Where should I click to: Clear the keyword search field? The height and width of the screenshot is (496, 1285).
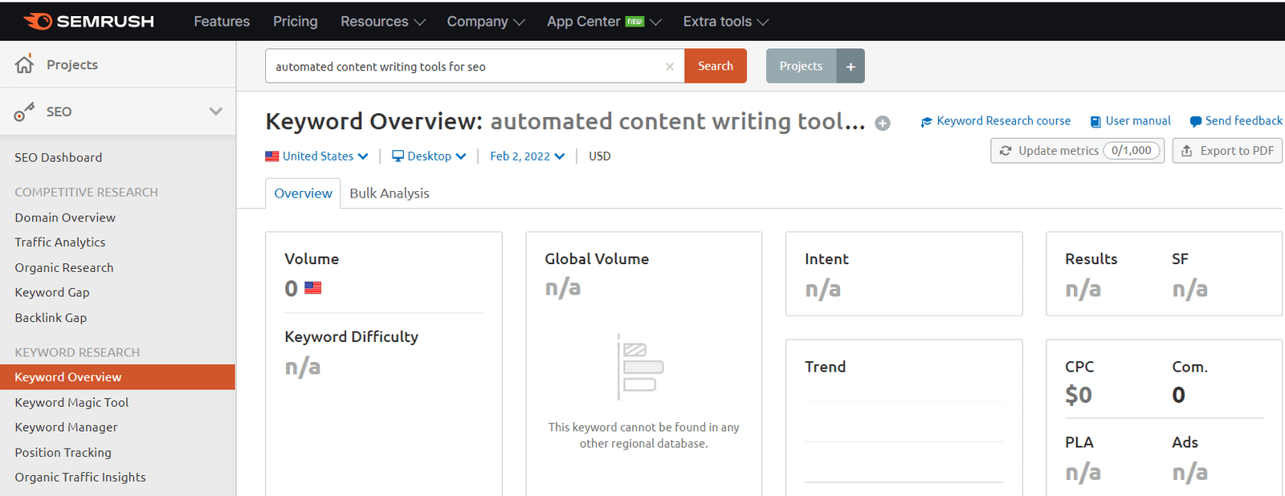pos(670,67)
